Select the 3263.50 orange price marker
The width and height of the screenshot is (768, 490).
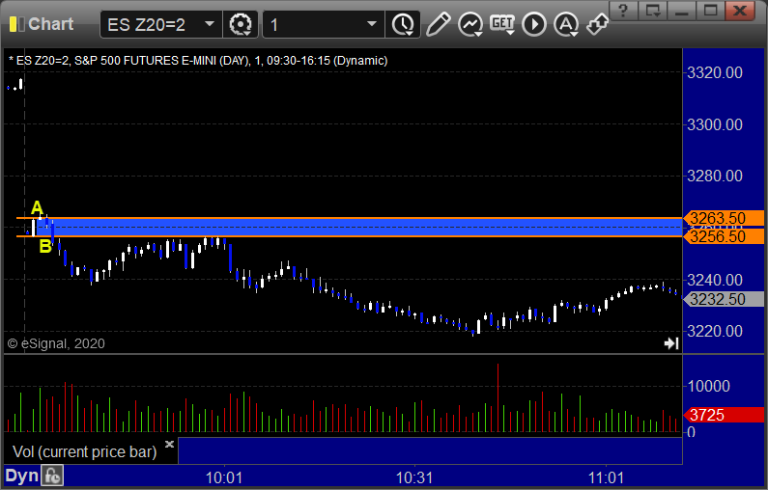[x=724, y=218]
